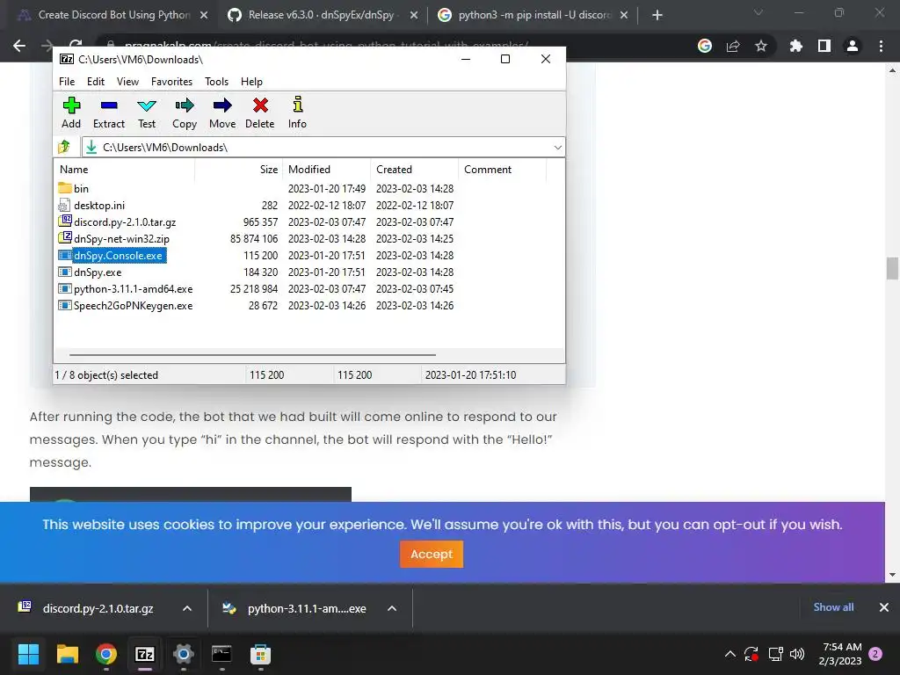900x675 pixels.
Task: Switch to Create Discord Bot tab
Action: pyautogui.click(x=113, y=15)
